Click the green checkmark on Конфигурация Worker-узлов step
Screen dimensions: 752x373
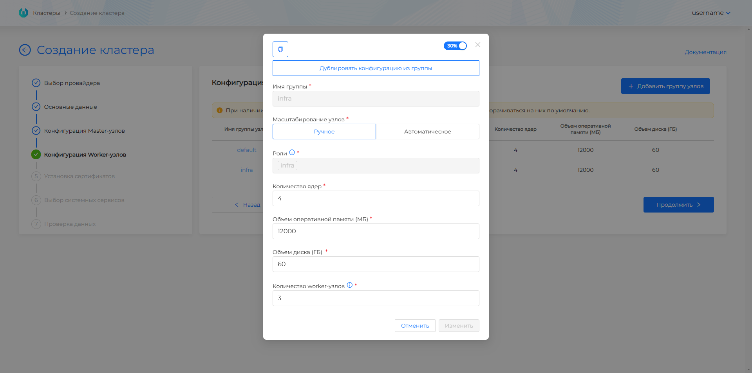36,154
